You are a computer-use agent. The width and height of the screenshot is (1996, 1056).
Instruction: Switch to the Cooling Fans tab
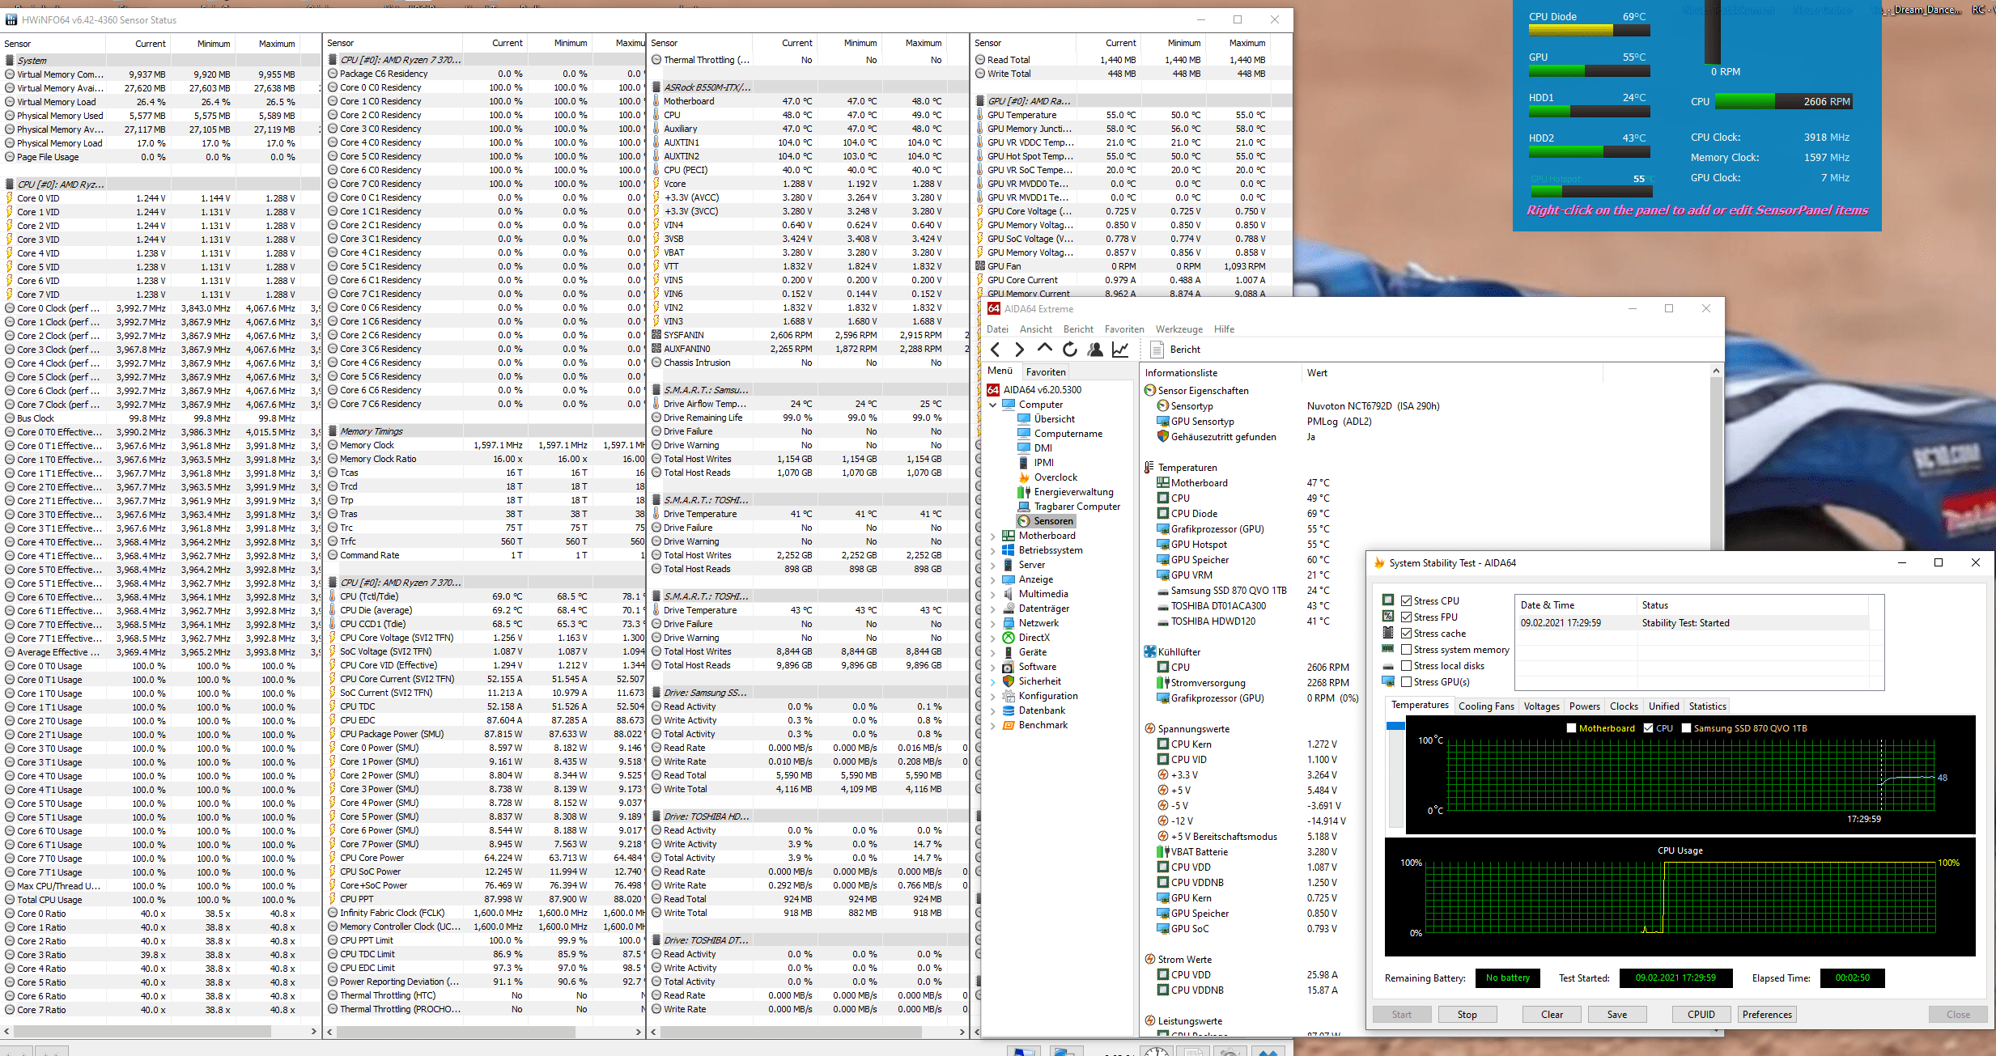[1486, 706]
